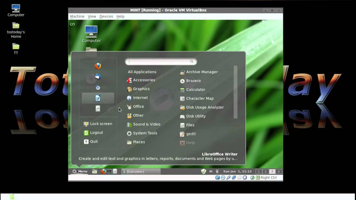Show All Applications in menu

tap(142, 72)
